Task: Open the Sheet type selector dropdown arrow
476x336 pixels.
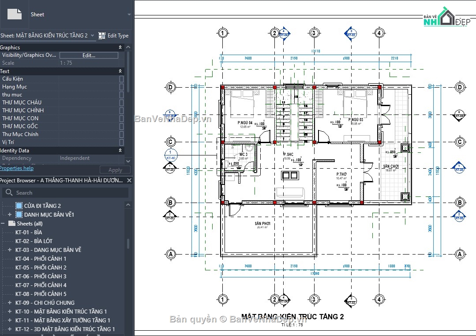Action: [129, 14]
